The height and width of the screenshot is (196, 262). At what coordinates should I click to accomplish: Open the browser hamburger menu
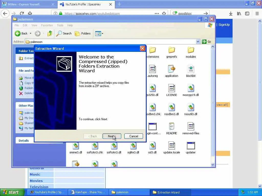[x=257, y=14]
